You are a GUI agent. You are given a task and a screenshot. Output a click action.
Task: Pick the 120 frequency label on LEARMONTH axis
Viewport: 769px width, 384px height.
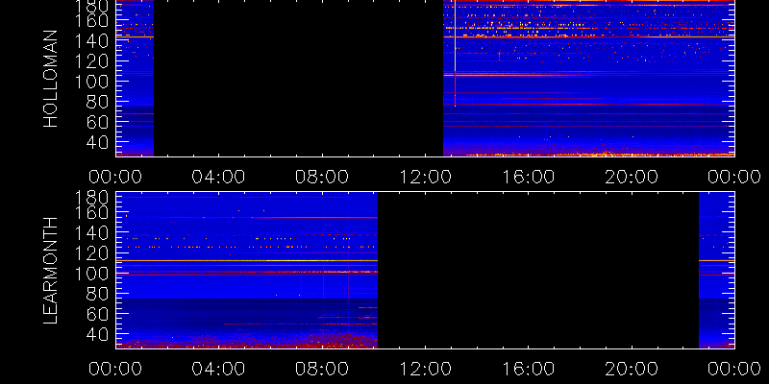coord(92,253)
